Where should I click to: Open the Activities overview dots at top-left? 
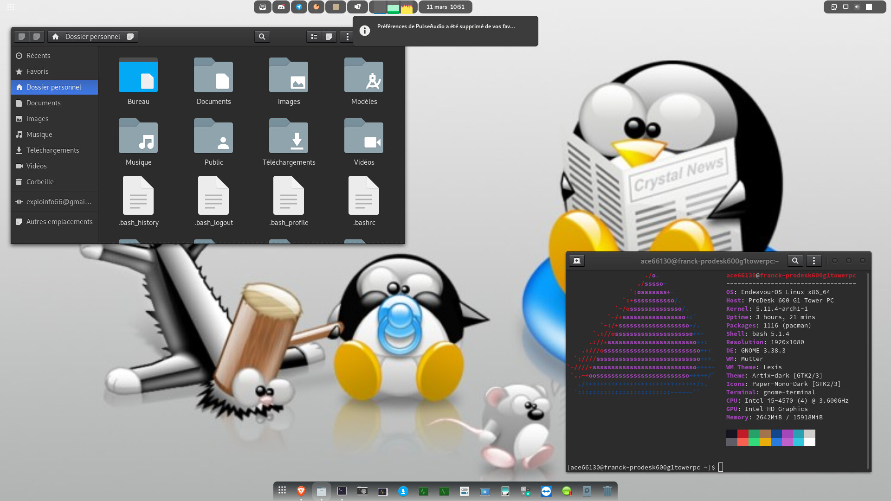click(11, 7)
